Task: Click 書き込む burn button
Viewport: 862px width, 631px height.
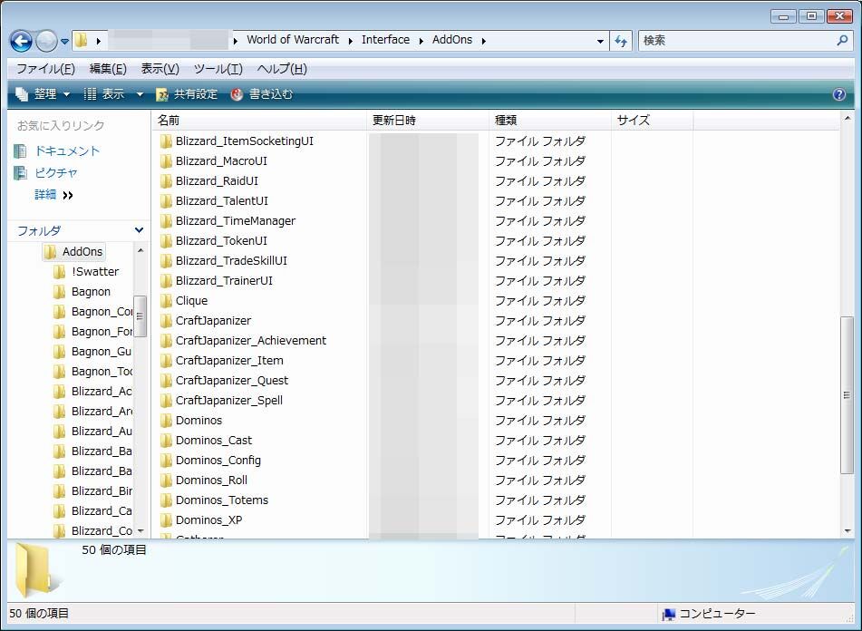Action: (261, 94)
